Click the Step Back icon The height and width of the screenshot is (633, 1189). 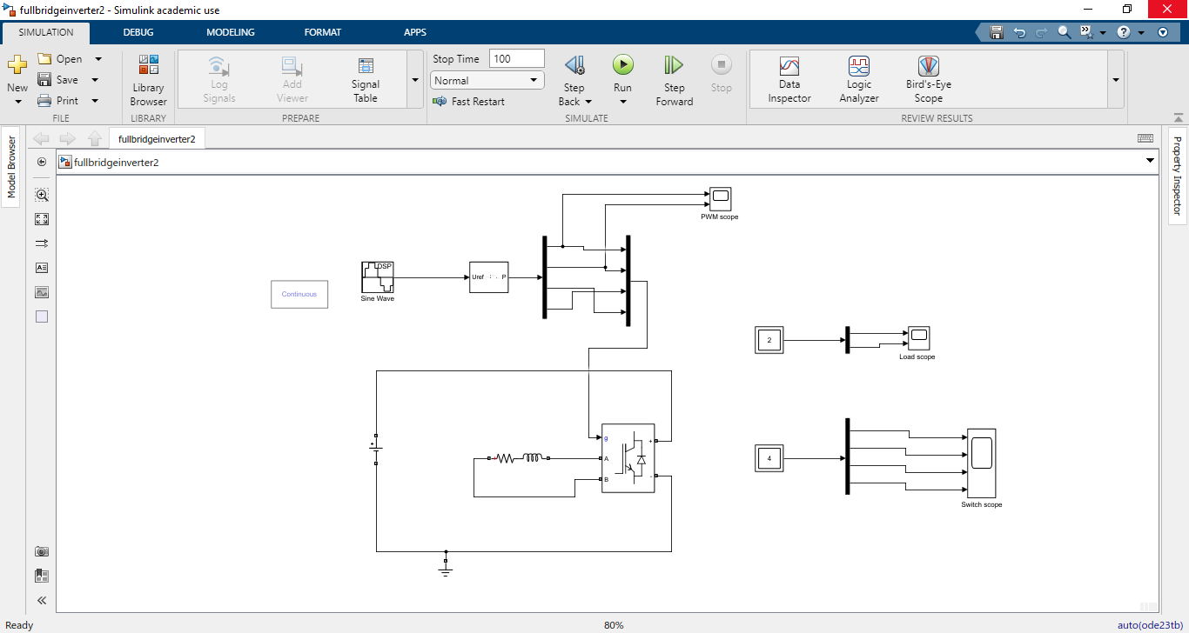pyautogui.click(x=574, y=65)
